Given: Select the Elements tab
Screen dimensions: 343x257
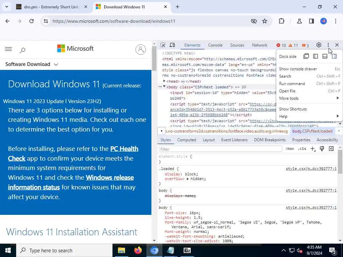Looking at the screenshot, I should pos(192,45).
